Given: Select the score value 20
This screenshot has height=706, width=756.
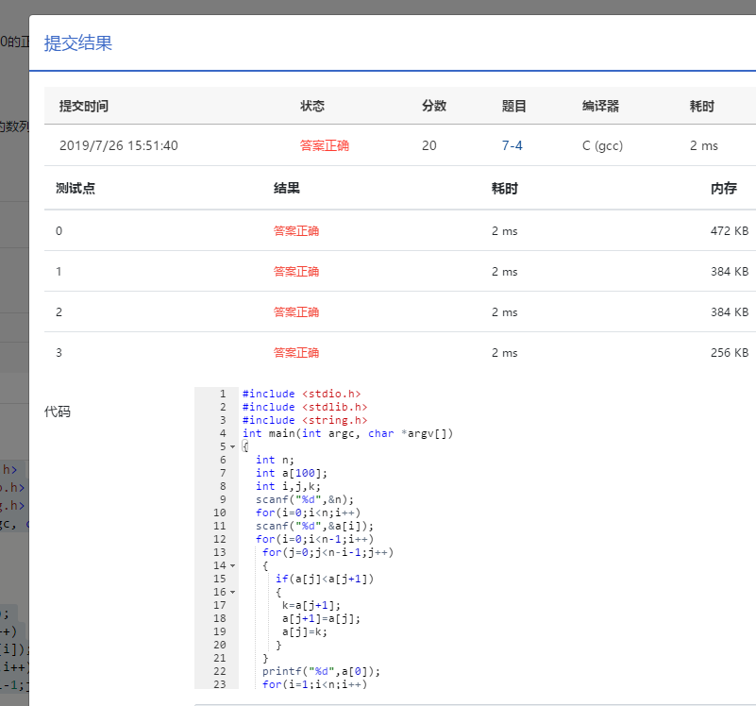Looking at the screenshot, I should [429, 145].
